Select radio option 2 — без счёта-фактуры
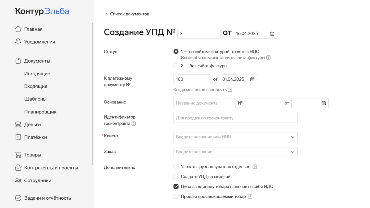 (176, 65)
